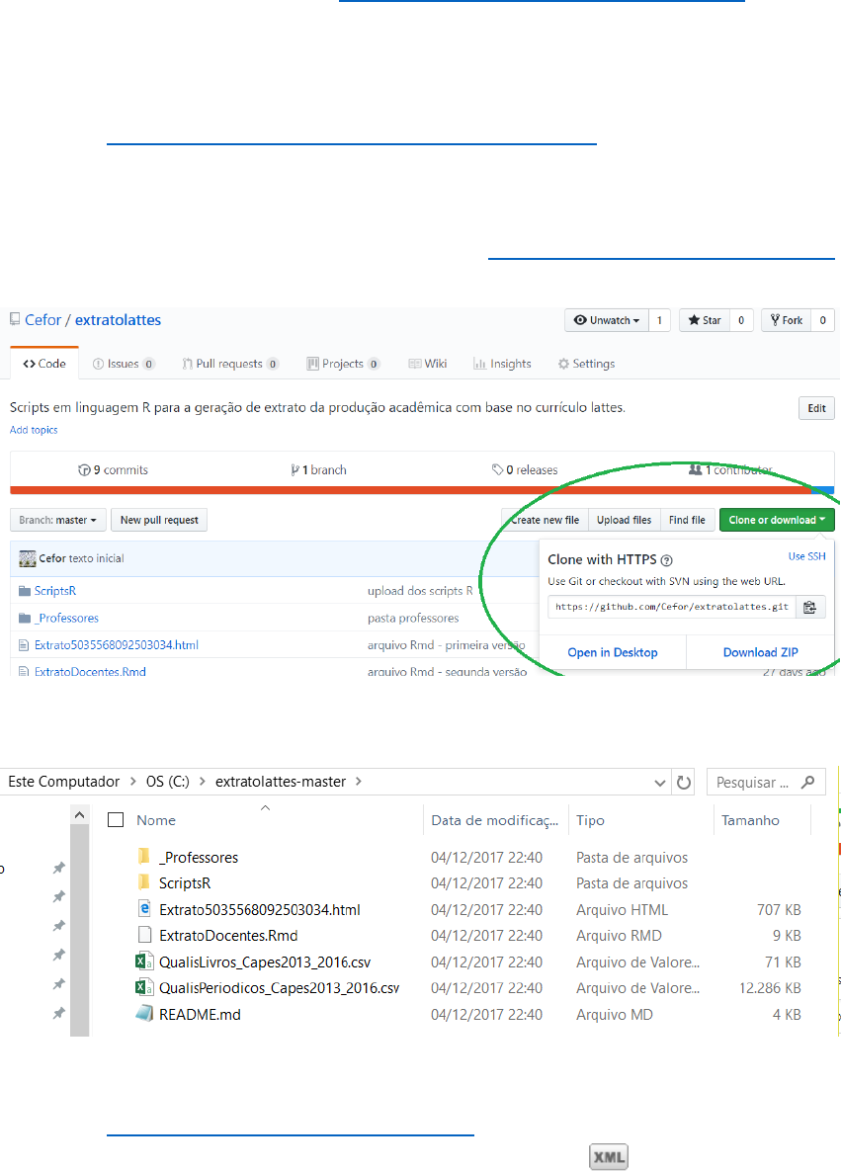Open the ScriptsR folder on GitHub
The image size is (841, 1171).
click(55, 591)
